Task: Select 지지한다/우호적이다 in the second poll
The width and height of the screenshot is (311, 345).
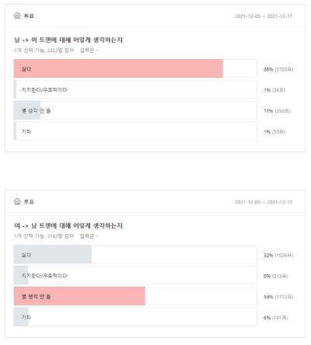Action: (135, 275)
